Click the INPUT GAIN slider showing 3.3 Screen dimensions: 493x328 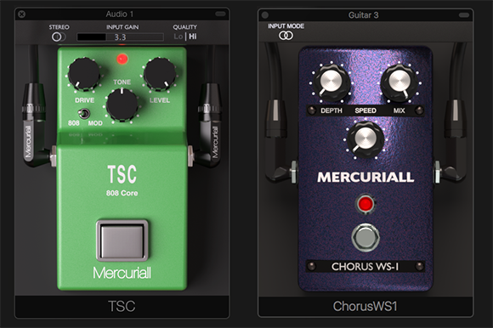tap(120, 37)
